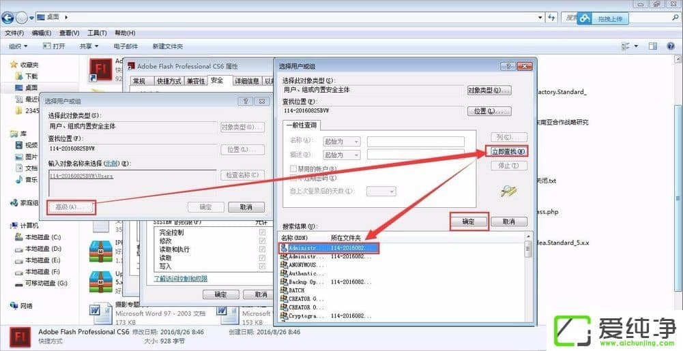This screenshot has width=683, height=351.
Task: Select CREATOR G... entry in search results
Action: pyautogui.click(x=303, y=299)
